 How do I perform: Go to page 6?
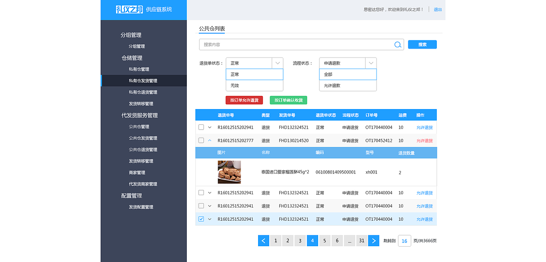click(x=337, y=241)
